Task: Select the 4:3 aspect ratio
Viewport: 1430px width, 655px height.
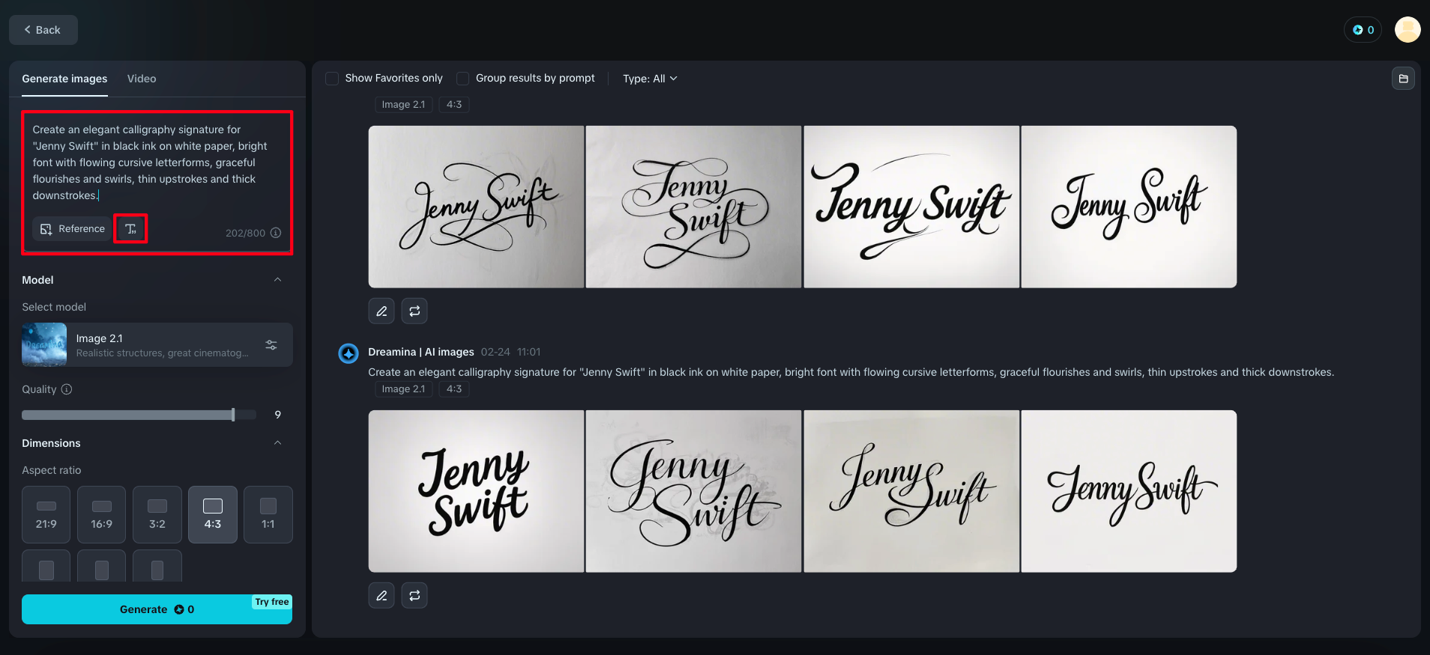Action: tap(213, 514)
